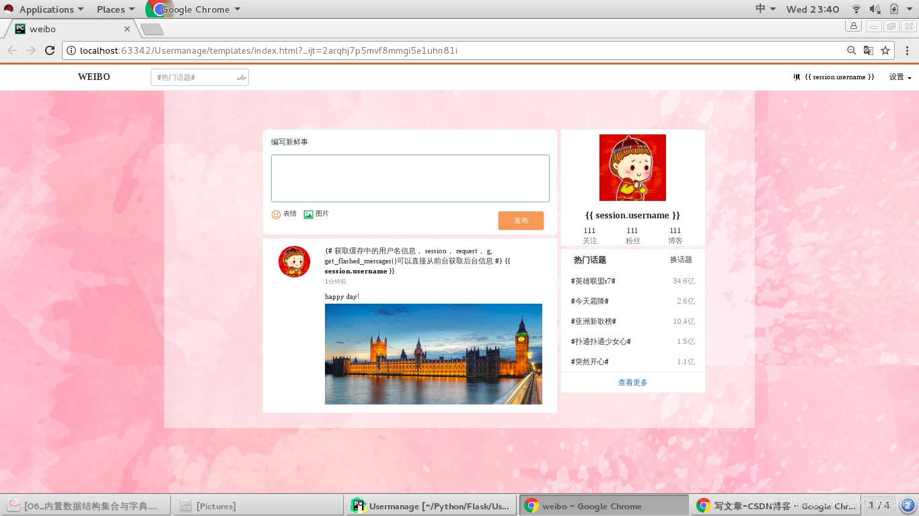Click the user icon in top navbar
Screen dimensions: 919x516
(x=797, y=77)
